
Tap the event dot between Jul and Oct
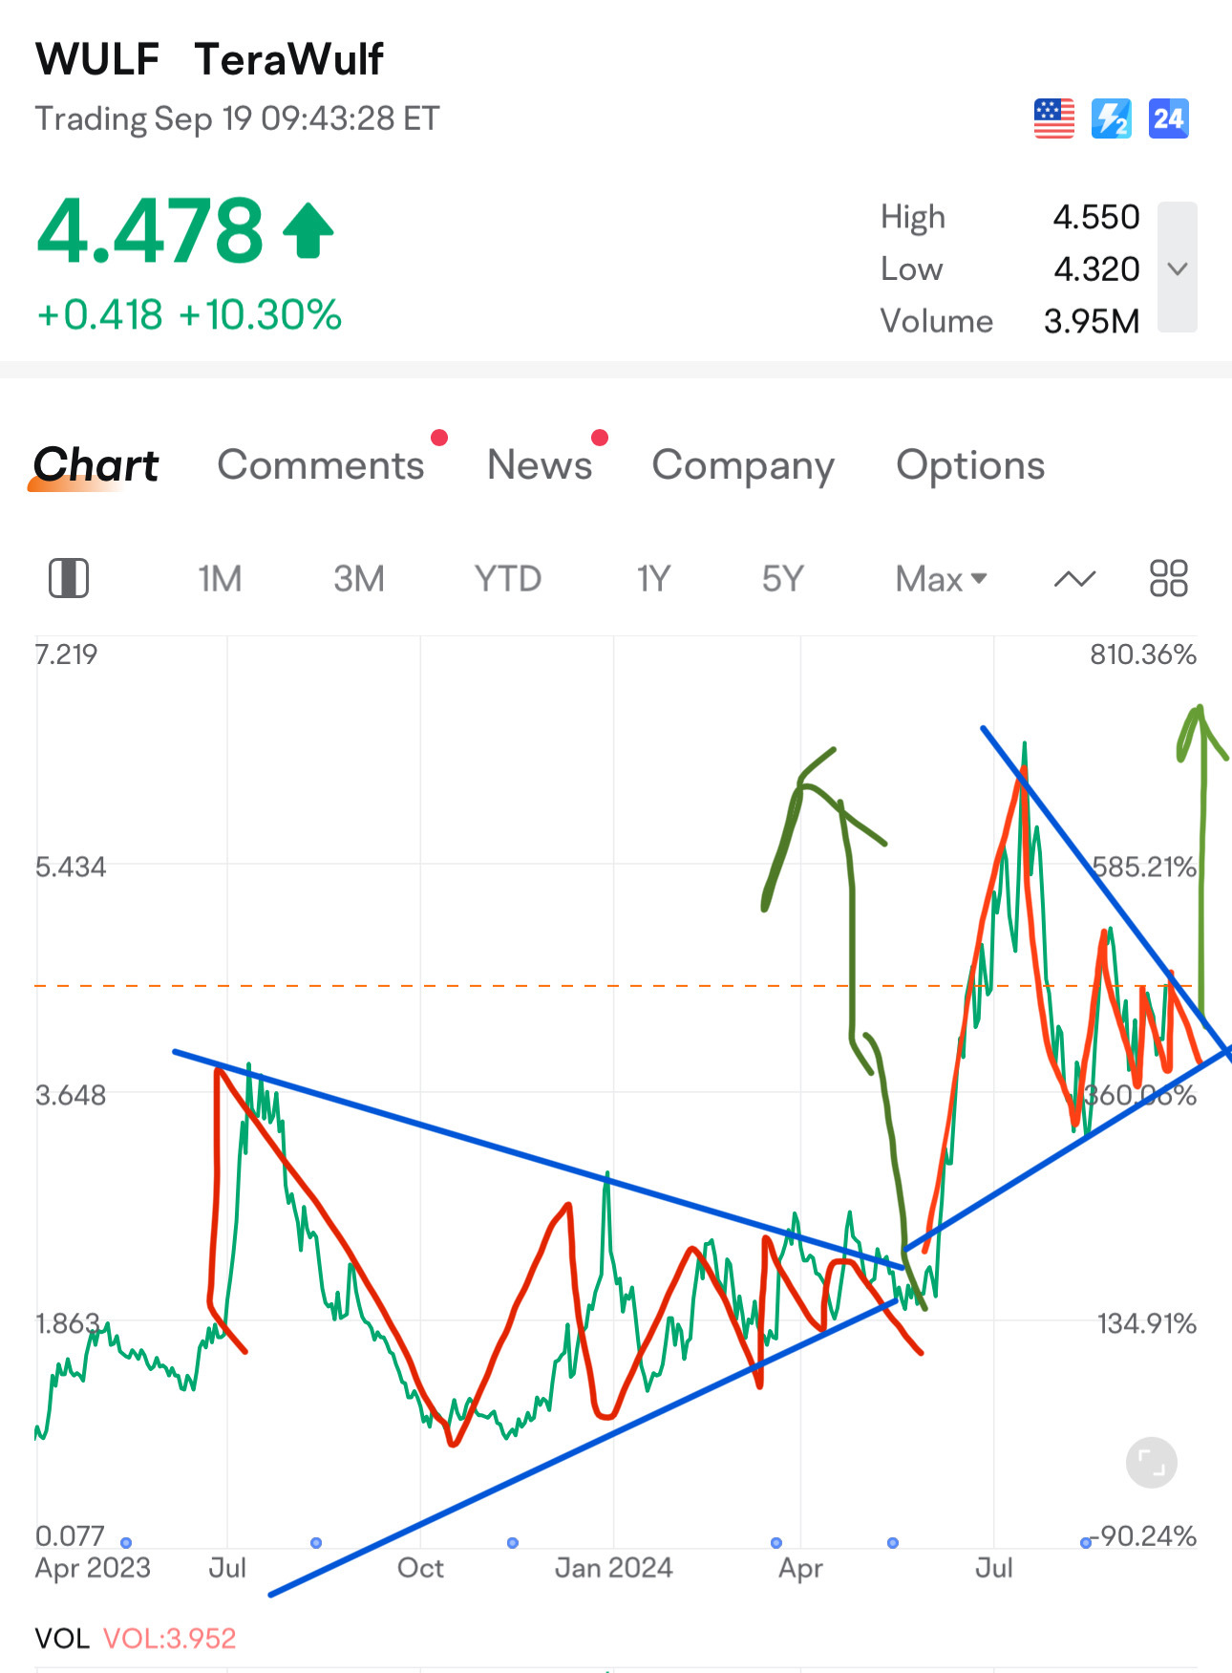coord(316,1543)
